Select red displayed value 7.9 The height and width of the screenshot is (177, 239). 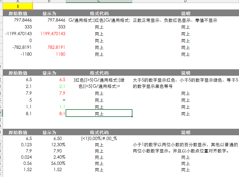click(x=62, y=93)
